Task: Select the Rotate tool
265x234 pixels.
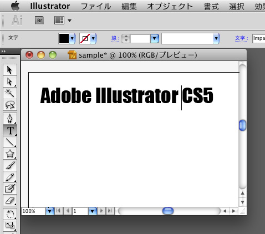Action: pyautogui.click(x=10, y=214)
